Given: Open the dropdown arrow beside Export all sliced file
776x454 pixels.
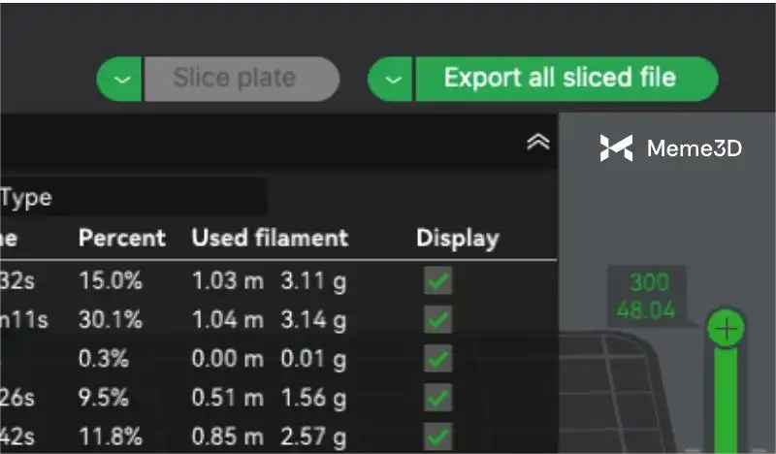Looking at the screenshot, I should pos(392,80).
